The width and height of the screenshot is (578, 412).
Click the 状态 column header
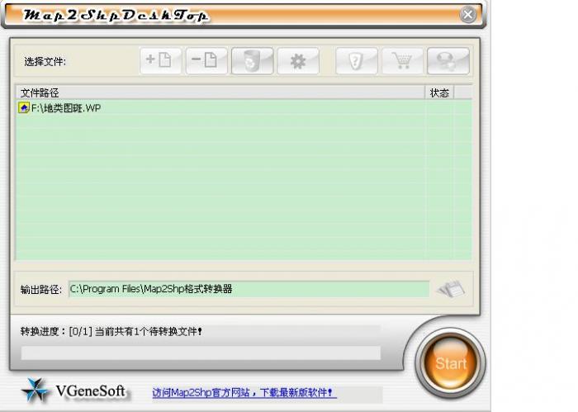pyautogui.click(x=439, y=92)
